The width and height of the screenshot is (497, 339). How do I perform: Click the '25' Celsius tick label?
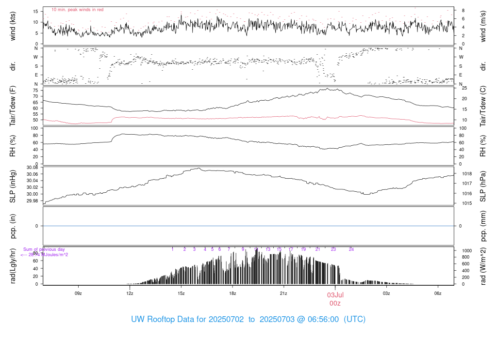[x=464, y=88]
